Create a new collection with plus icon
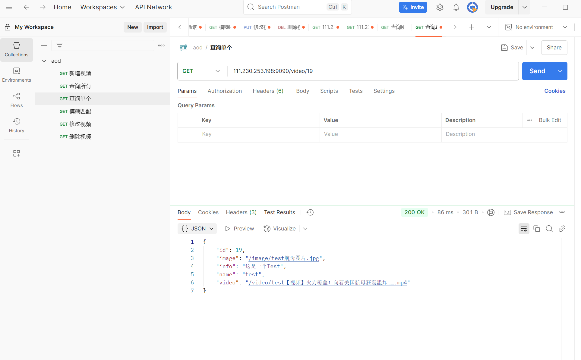Image resolution: width=581 pixels, height=360 pixels. coord(44,45)
